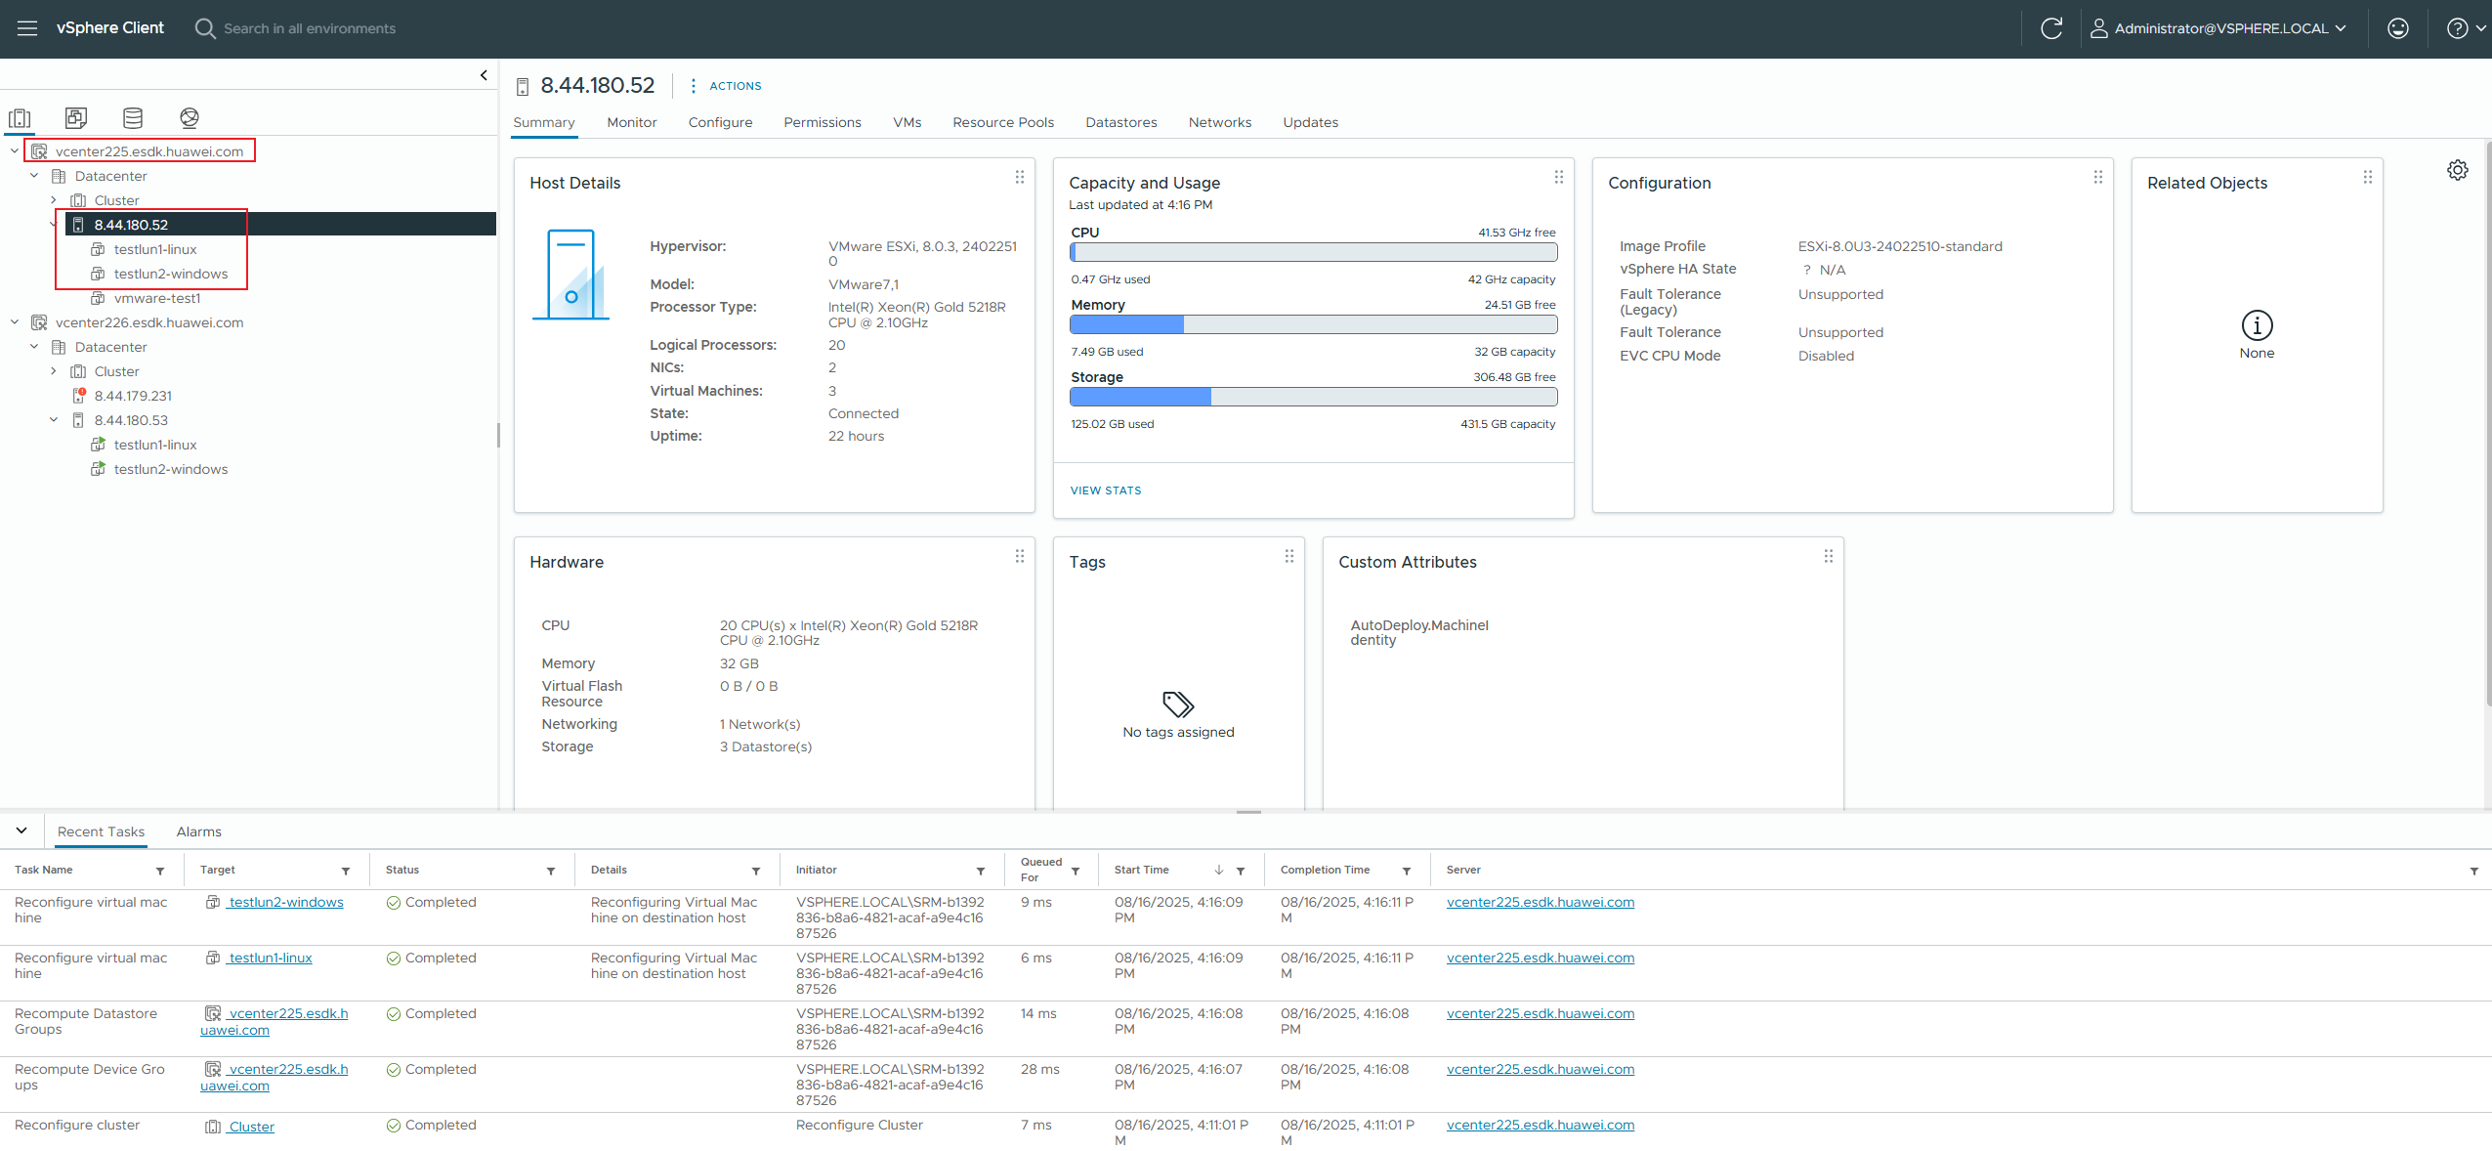
Task: Open the VMs tab
Action: tap(908, 122)
